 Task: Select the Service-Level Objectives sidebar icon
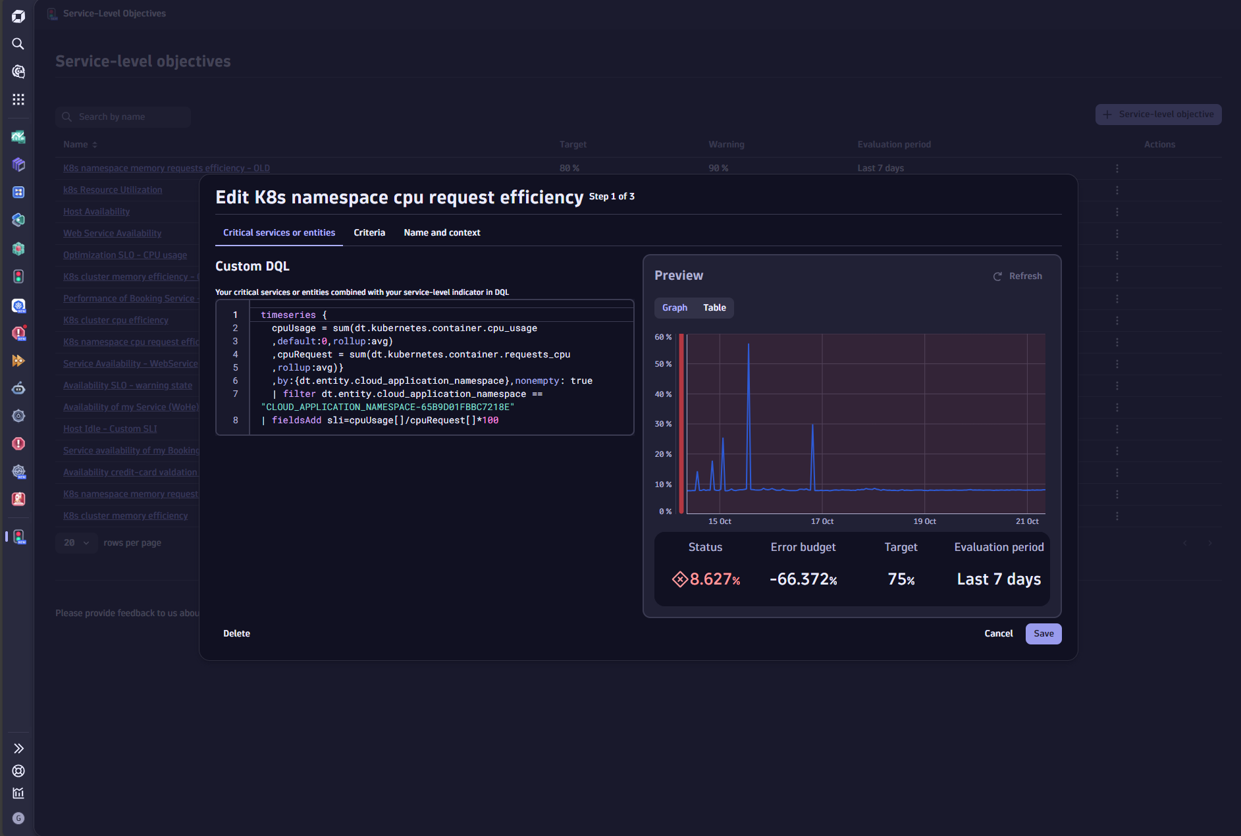click(18, 537)
